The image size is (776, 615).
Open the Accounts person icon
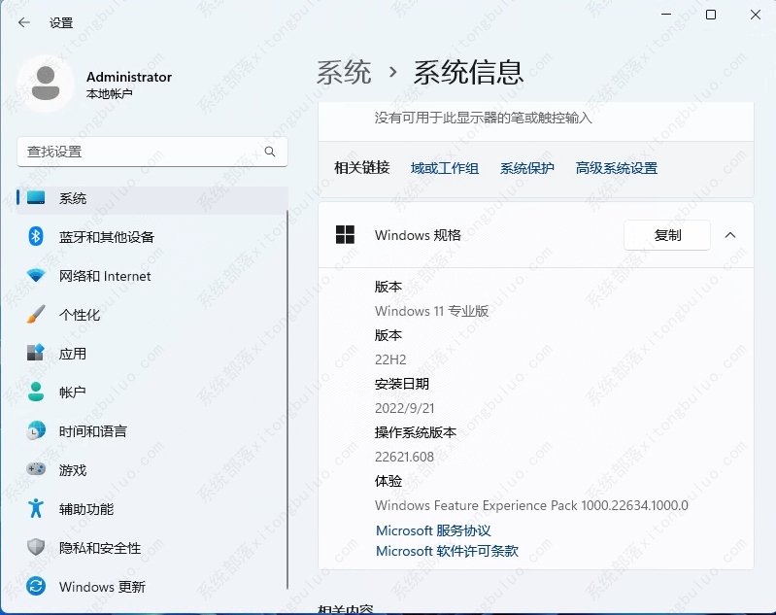point(36,393)
